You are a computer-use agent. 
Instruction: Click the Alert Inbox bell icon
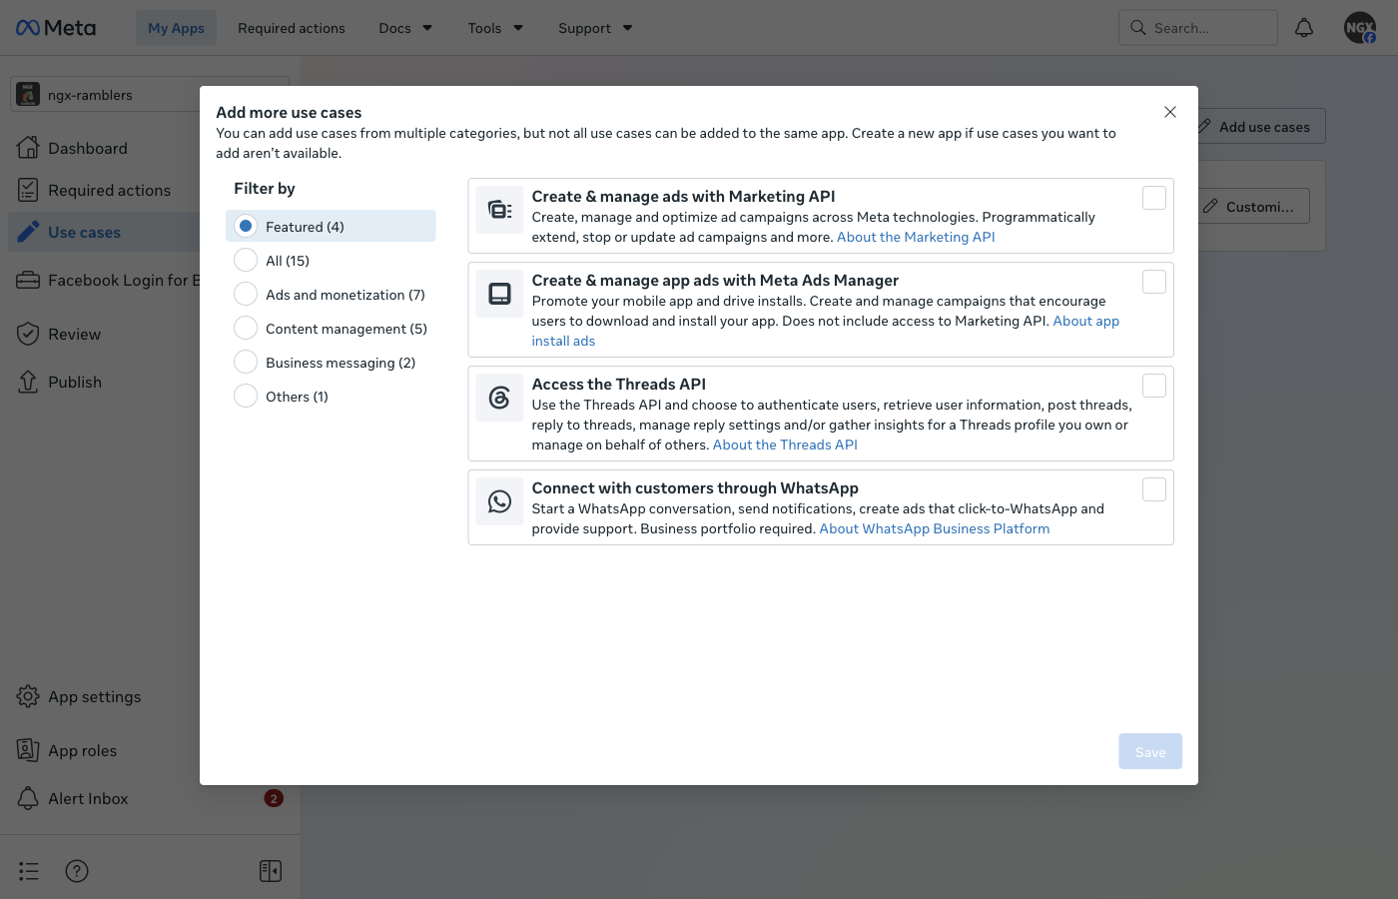coord(28,798)
